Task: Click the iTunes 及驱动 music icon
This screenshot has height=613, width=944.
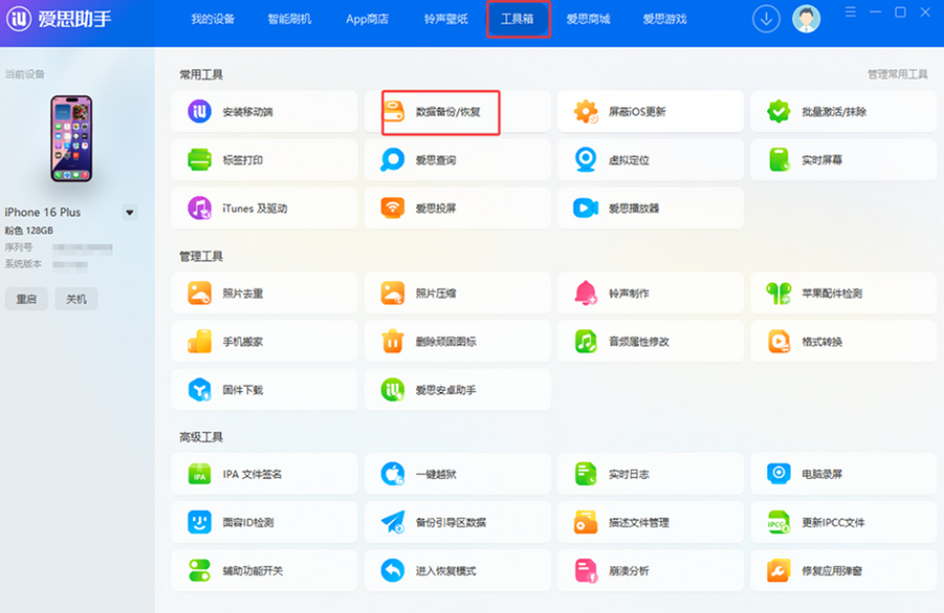Action: 200,208
